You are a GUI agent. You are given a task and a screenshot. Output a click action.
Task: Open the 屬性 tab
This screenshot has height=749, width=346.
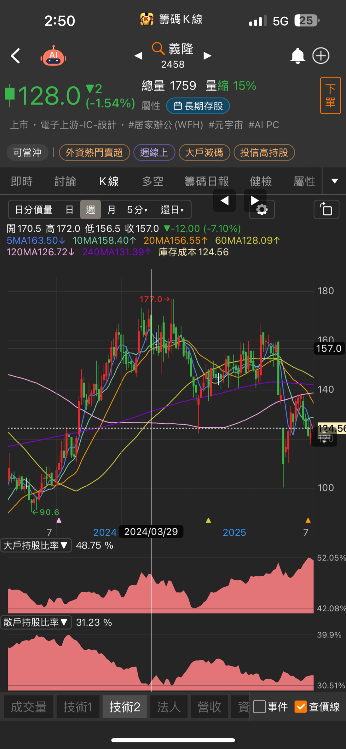[x=304, y=181]
